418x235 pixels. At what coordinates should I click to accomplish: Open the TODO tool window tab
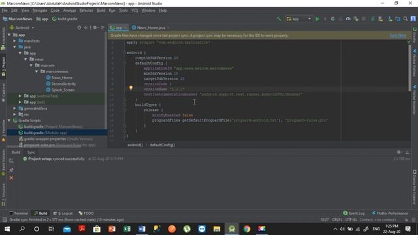[x=86, y=213]
